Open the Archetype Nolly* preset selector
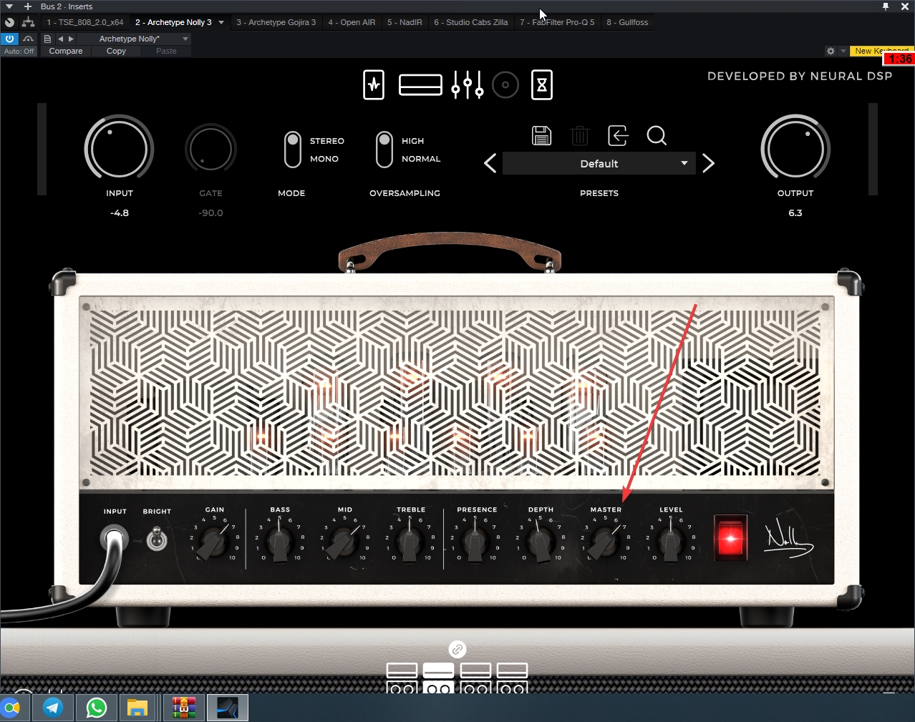The width and height of the screenshot is (915, 722). tap(135, 39)
